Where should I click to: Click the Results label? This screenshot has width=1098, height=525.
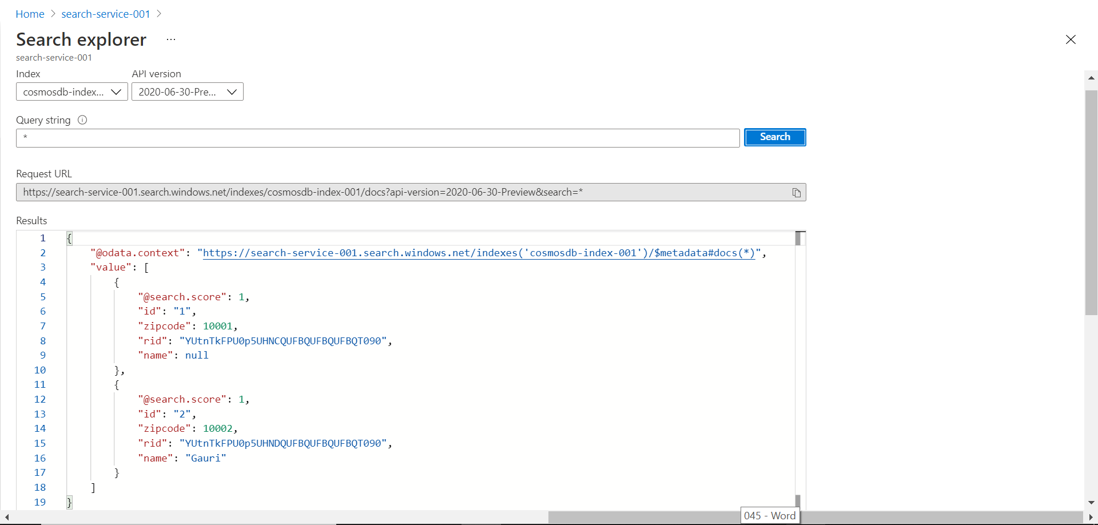click(31, 221)
